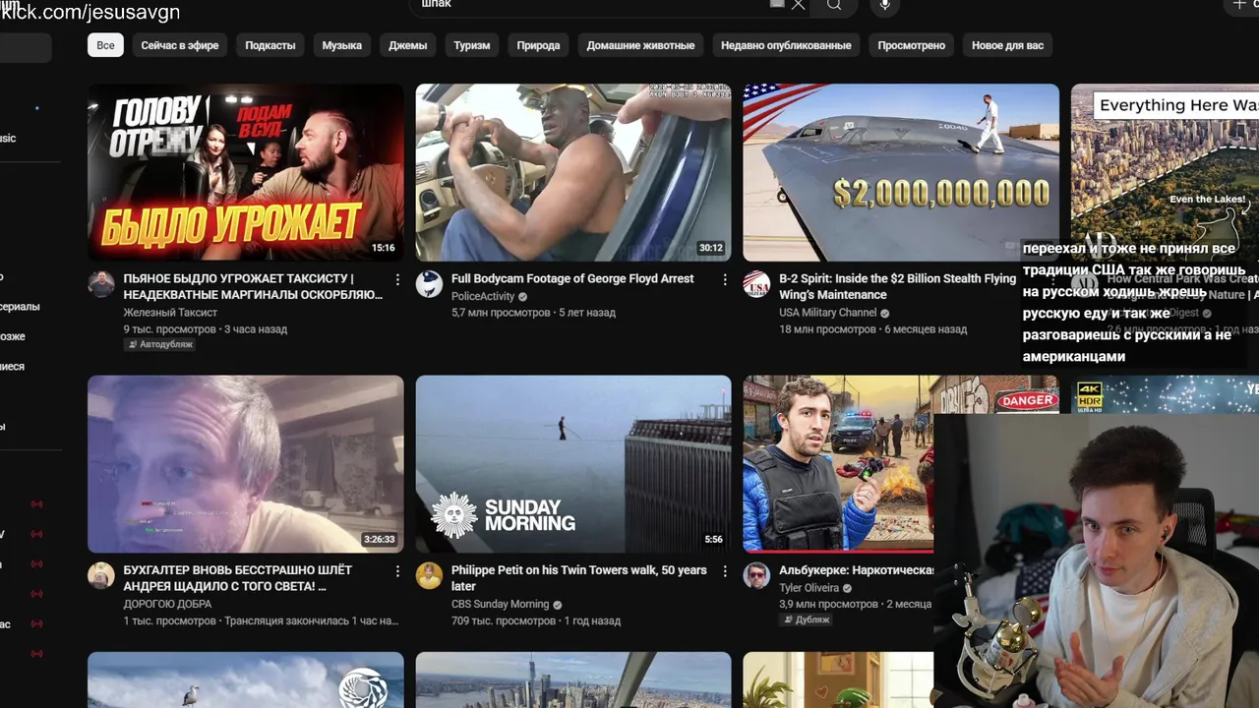The height and width of the screenshot is (708, 1259).
Task: Select the Все filter chip
Action: (105, 45)
